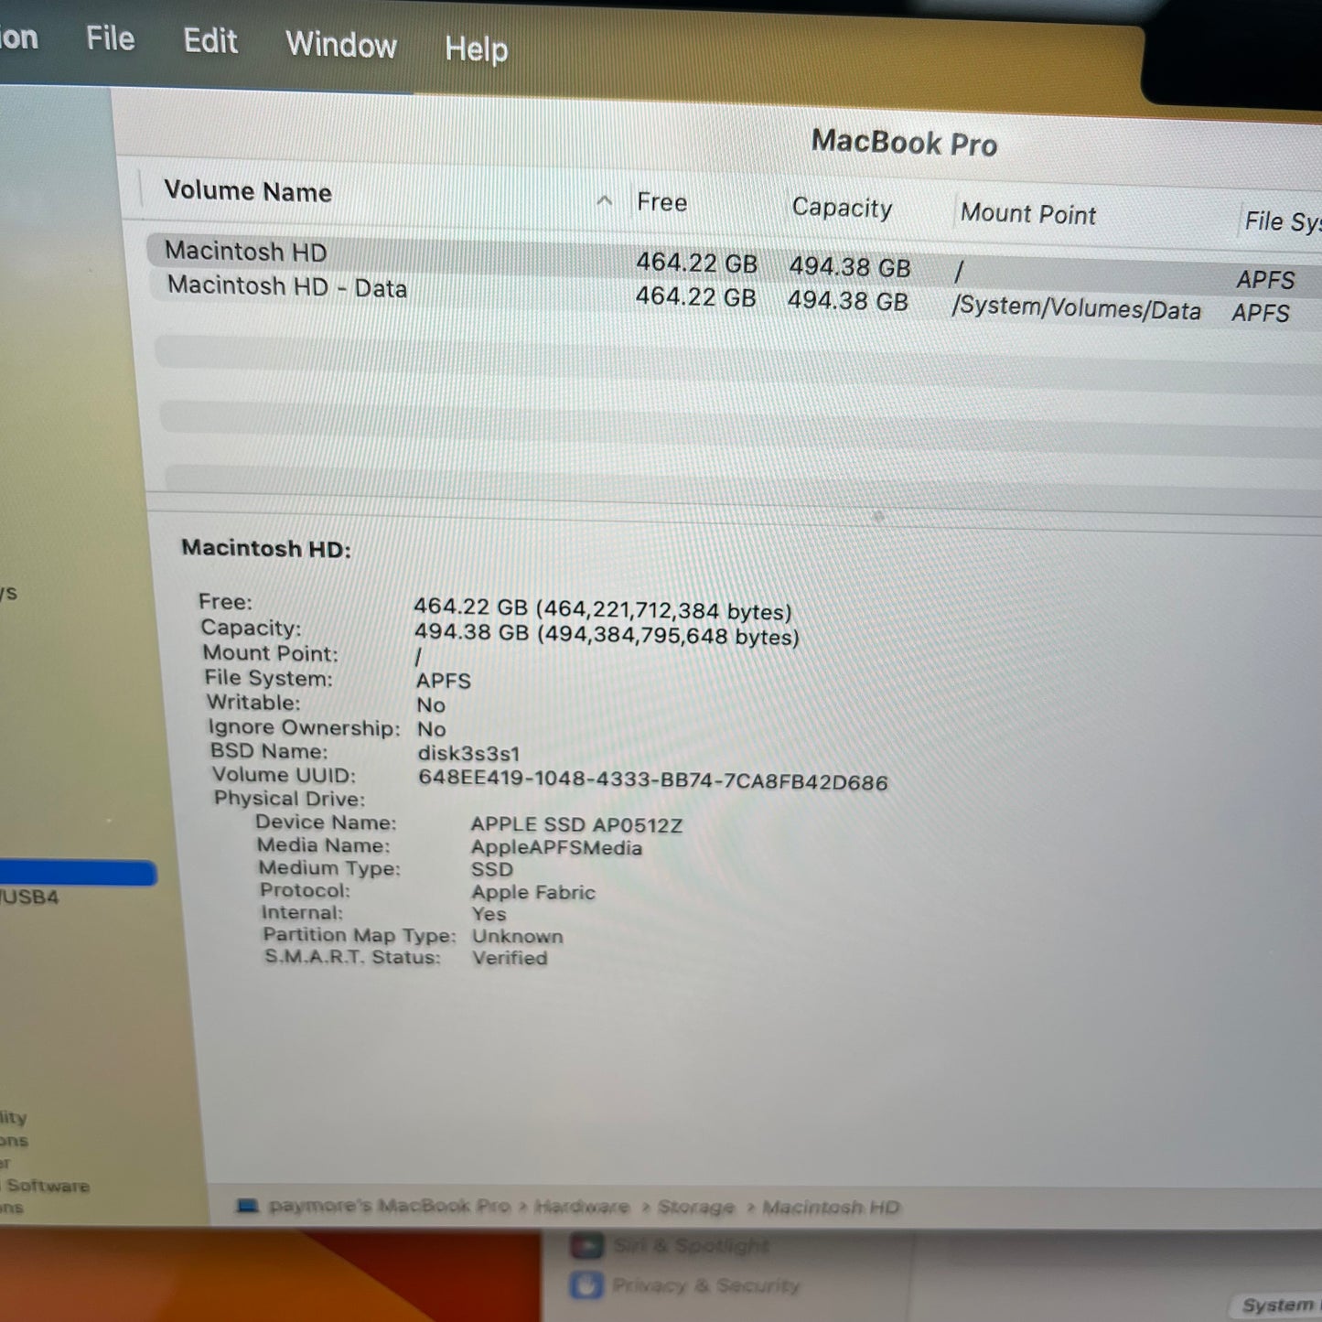The width and height of the screenshot is (1322, 1322).
Task: Click Storage in the breadcrumb path
Action: pyautogui.click(x=696, y=1207)
